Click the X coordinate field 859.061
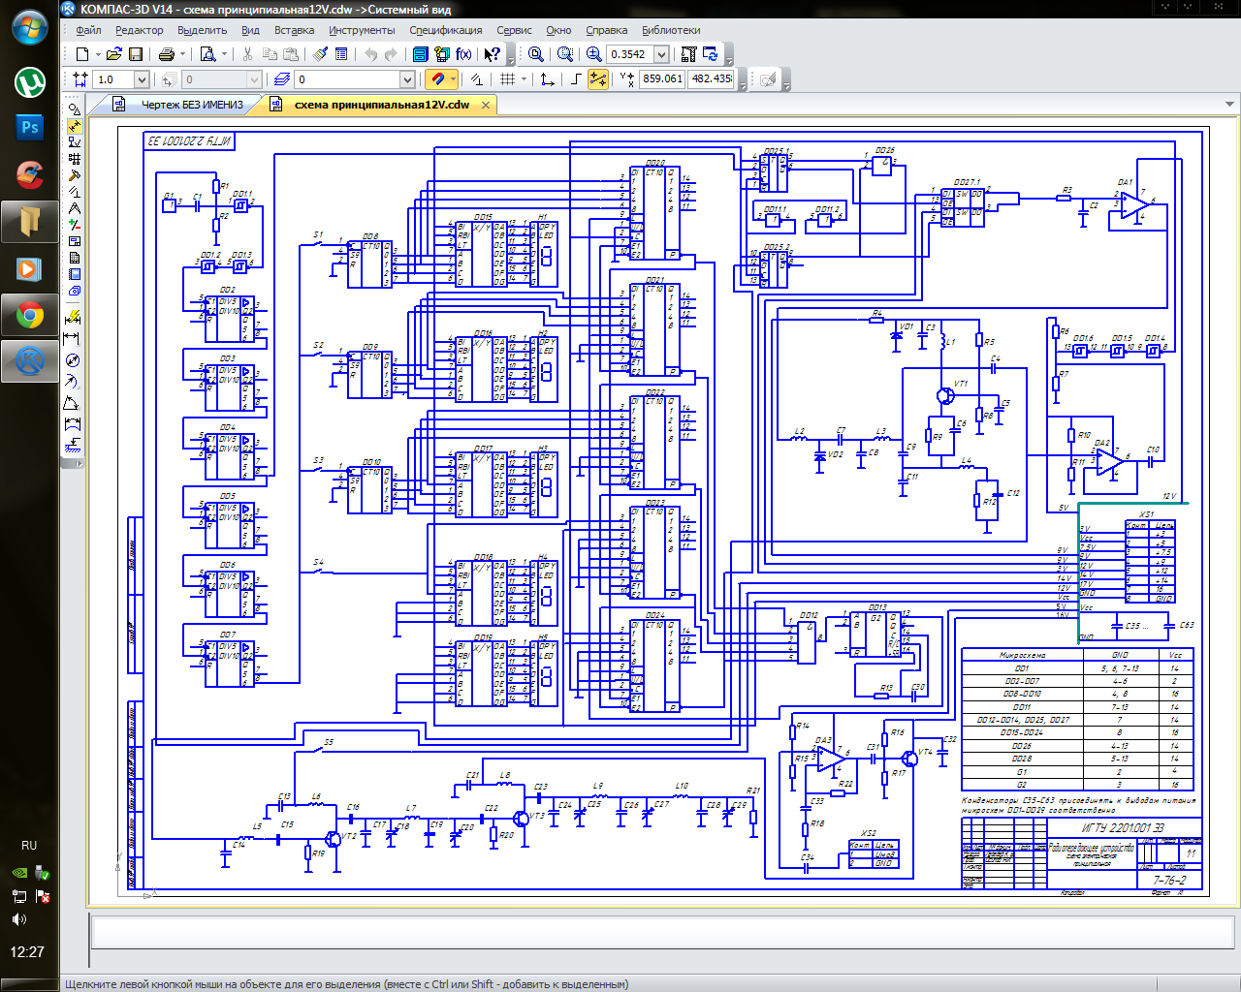Image resolution: width=1241 pixels, height=992 pixels. pos(662,79)
